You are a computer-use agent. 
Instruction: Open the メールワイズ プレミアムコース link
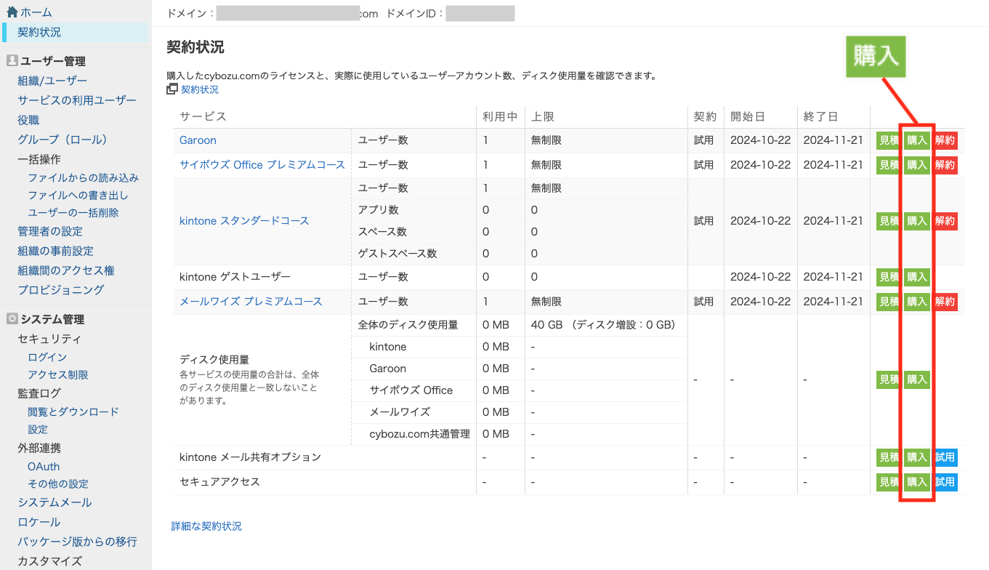tap(251, 301)
